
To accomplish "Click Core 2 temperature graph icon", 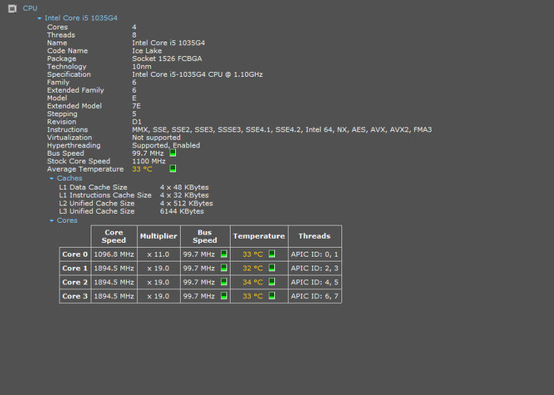I will (271, 282).
